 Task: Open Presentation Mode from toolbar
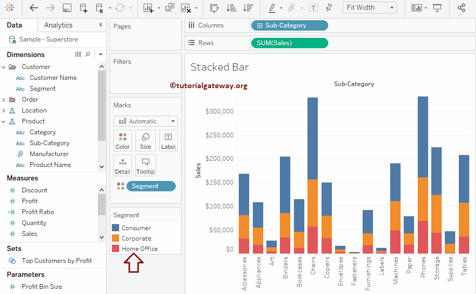pyautogui.click(x=438, y=8)
